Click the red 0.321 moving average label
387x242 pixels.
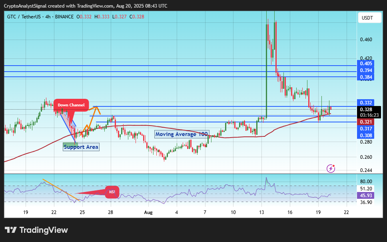click(366, 122)
